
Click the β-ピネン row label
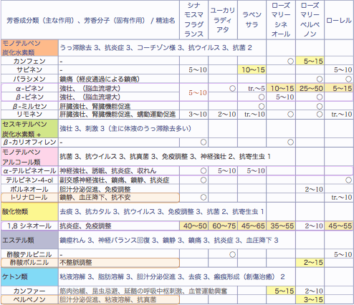point(29,97)
